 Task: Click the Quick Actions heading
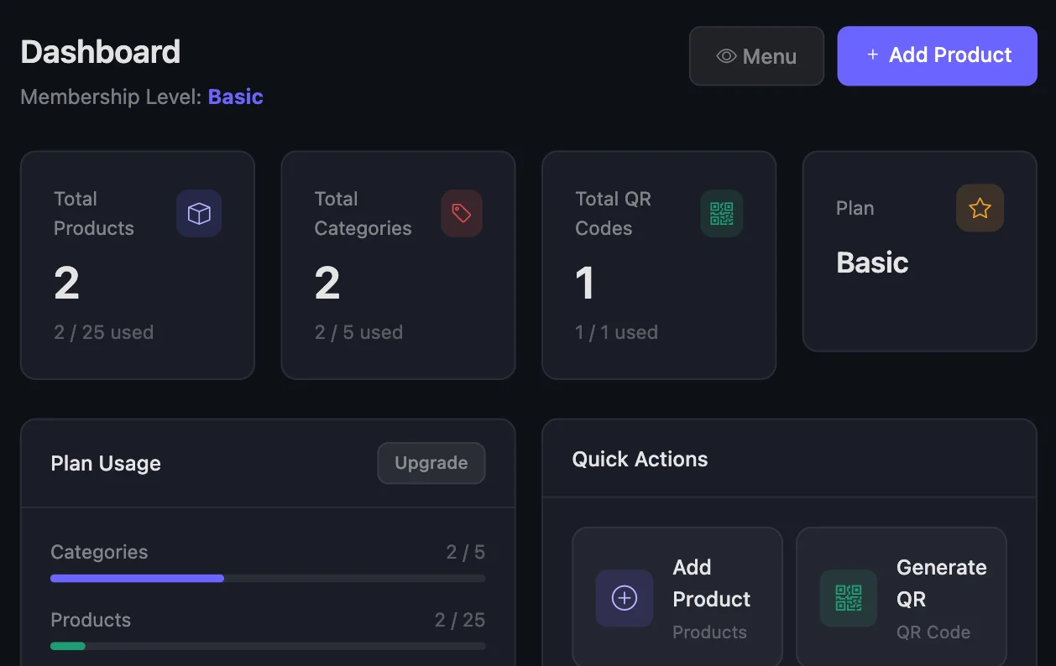[x=640, y=459]
